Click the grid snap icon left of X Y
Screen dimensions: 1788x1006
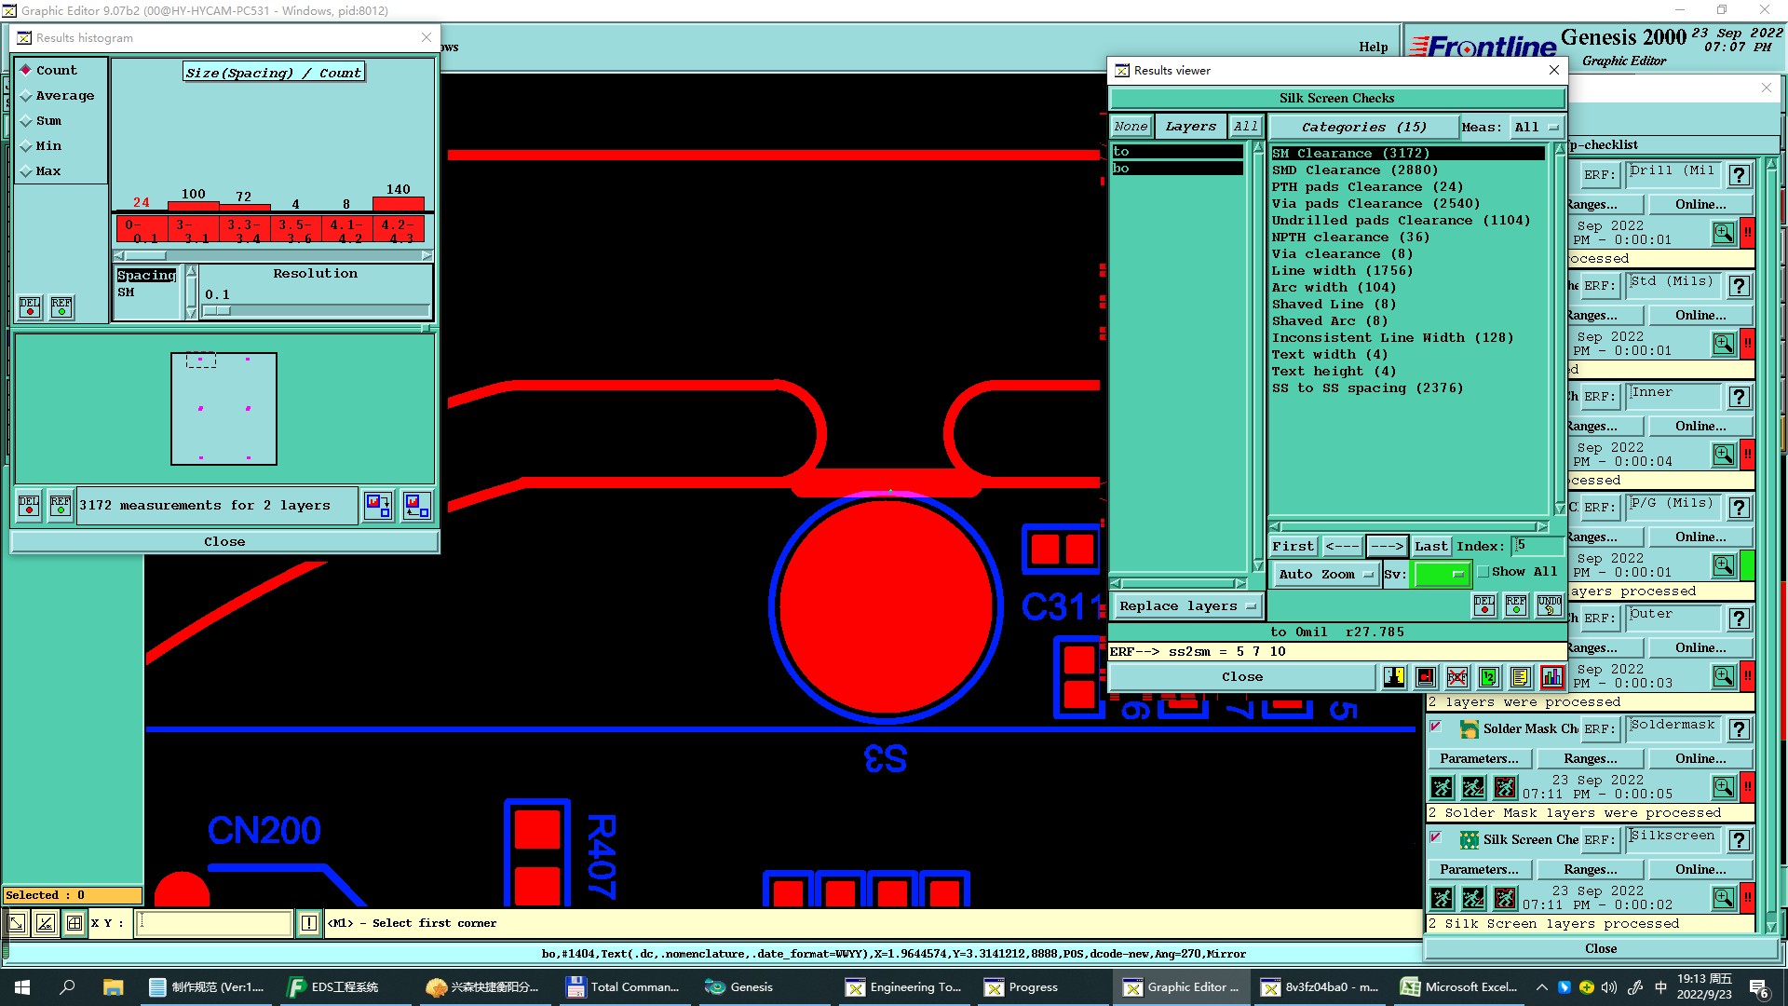(x=74, y=923)
